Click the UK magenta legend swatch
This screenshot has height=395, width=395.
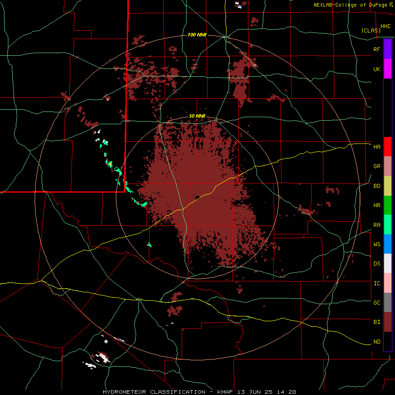click(x=388, y=69)
